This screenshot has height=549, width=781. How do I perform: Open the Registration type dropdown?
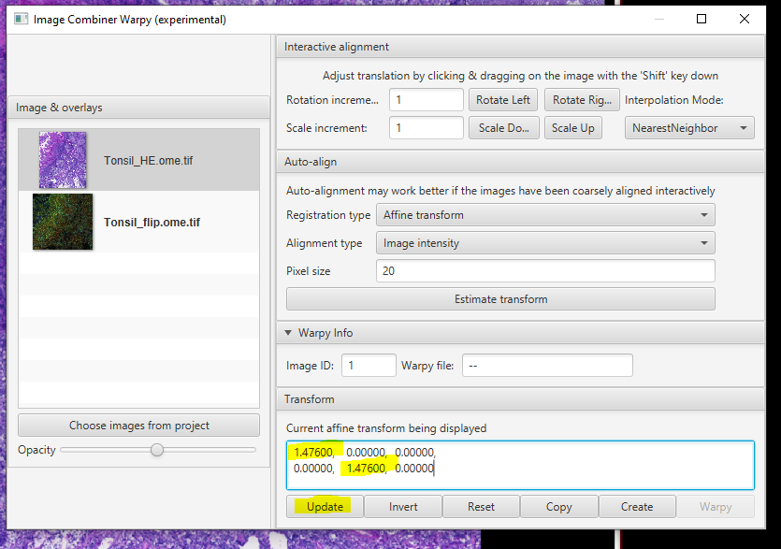pos(545,215)
